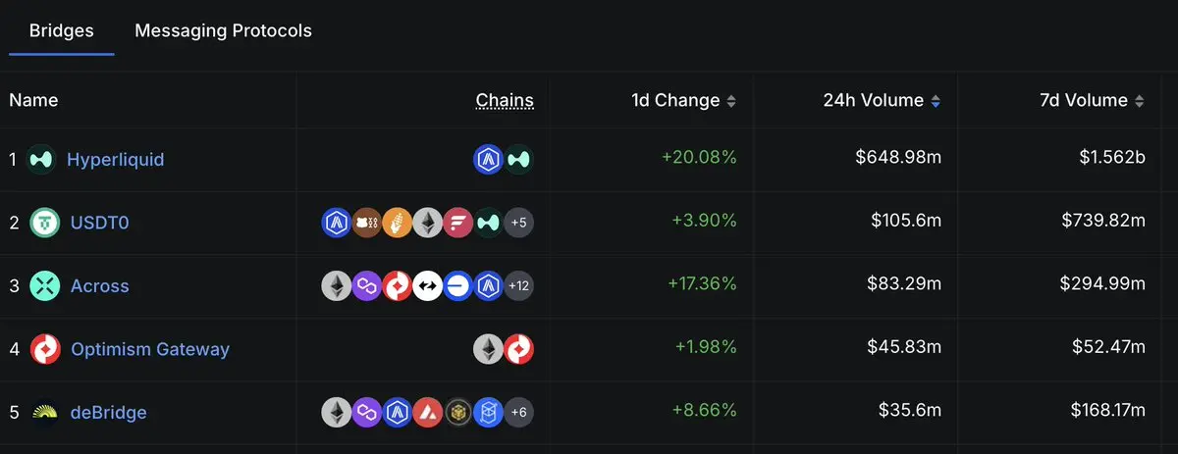Open the Optimism Gateway link

pyautogui.click(x=150, y=349)
